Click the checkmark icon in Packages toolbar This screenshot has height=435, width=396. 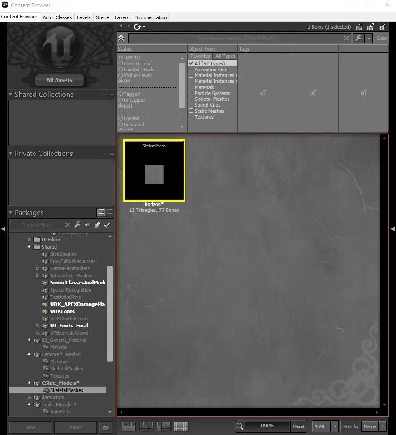[x=107, y=225]
